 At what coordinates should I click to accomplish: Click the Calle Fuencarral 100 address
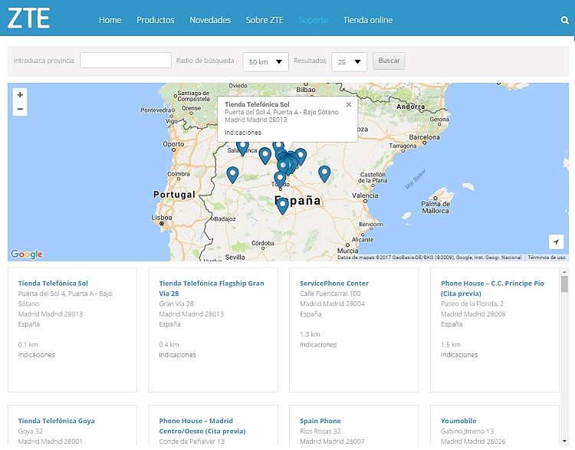tap(330, 294)
